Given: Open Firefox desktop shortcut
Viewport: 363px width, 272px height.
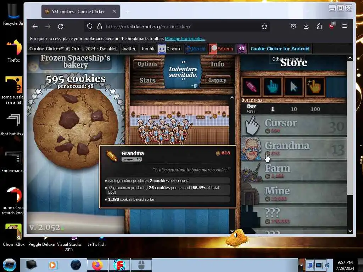Looking at the screenshot, I should point(14,50).
